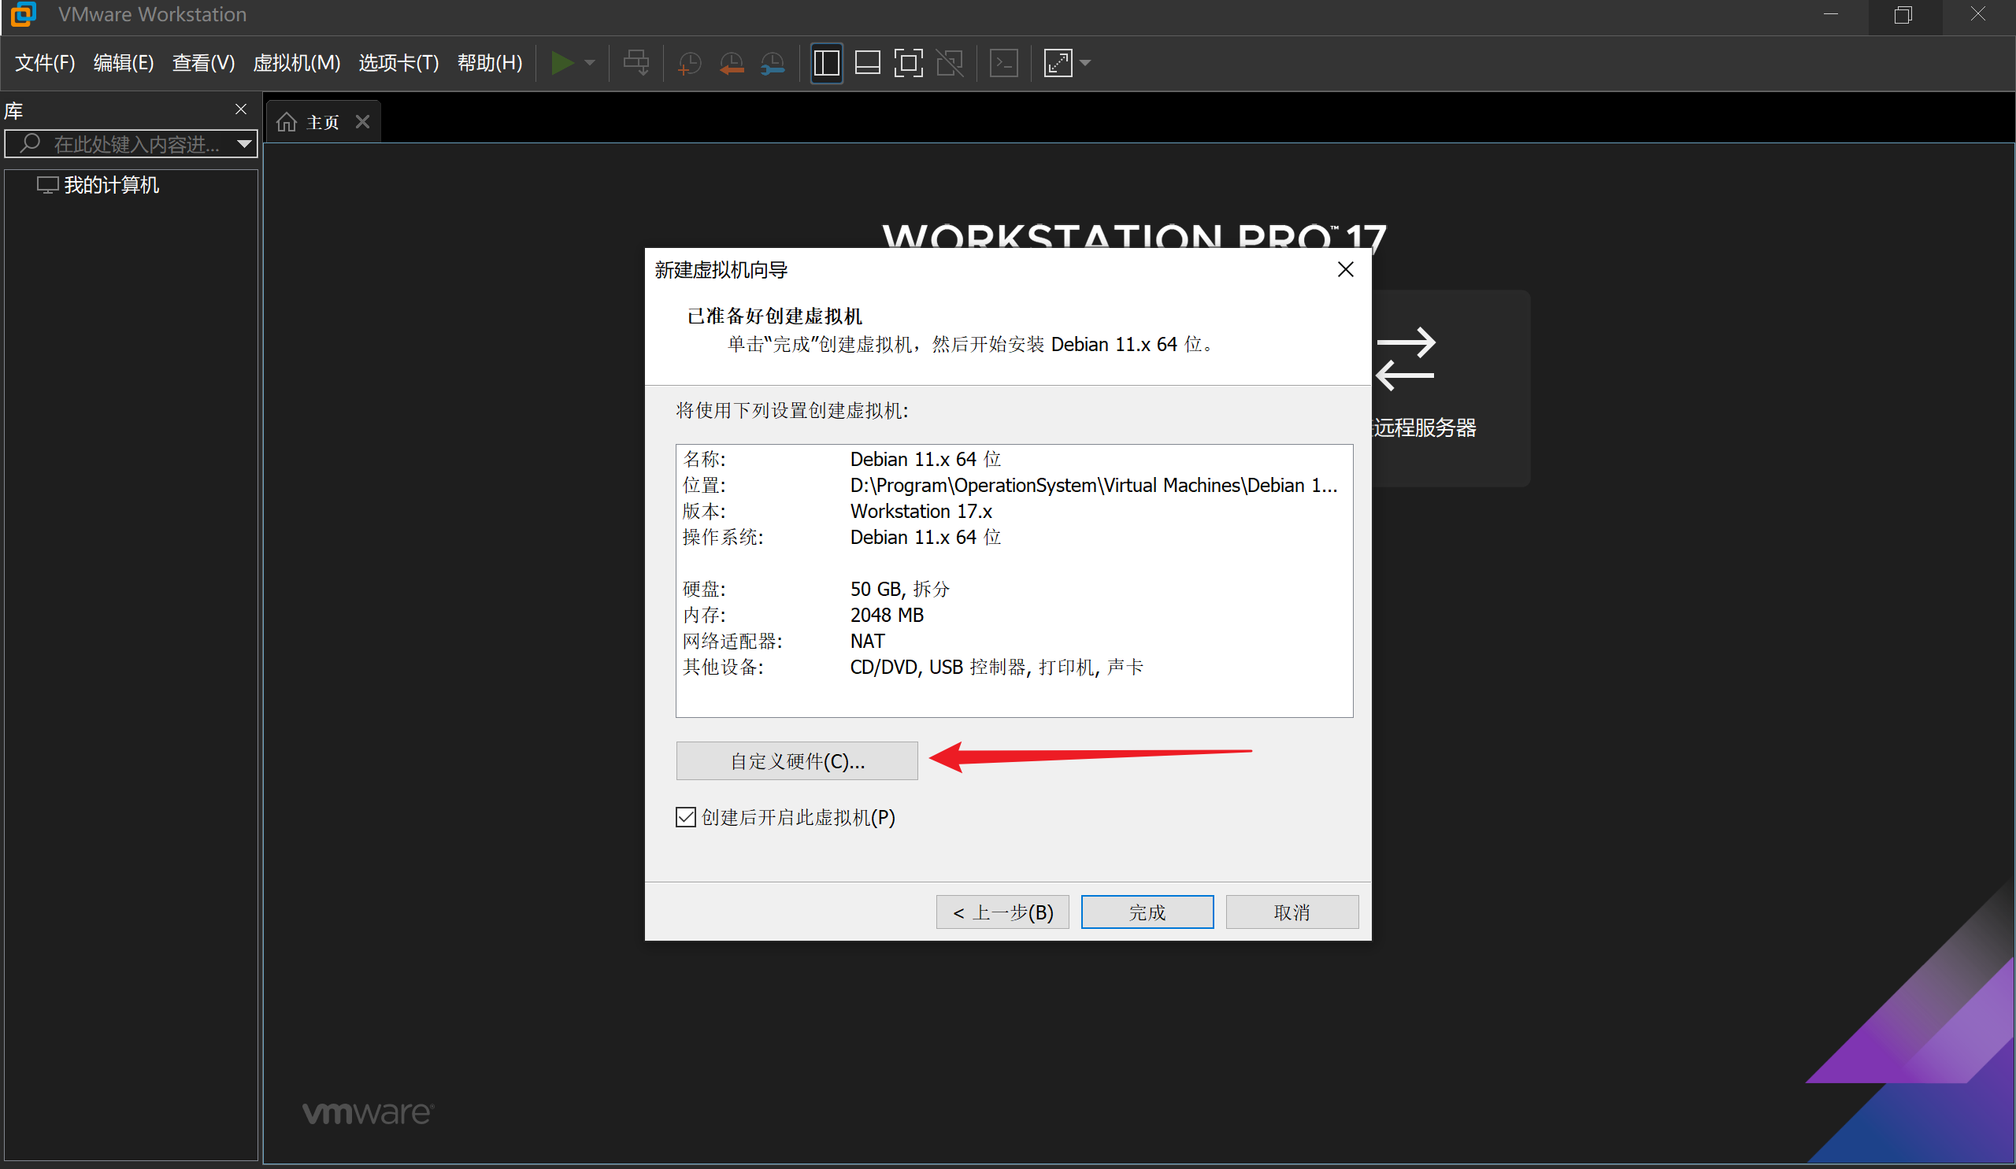Click the 操作系统 value Debian 11.x 64 位

925,538
